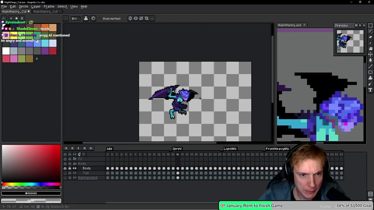Viewport: 374px width, 210px height.
Task: Toggle lock on Background layer
Action: pyautogui.click(x=70, y=178)
